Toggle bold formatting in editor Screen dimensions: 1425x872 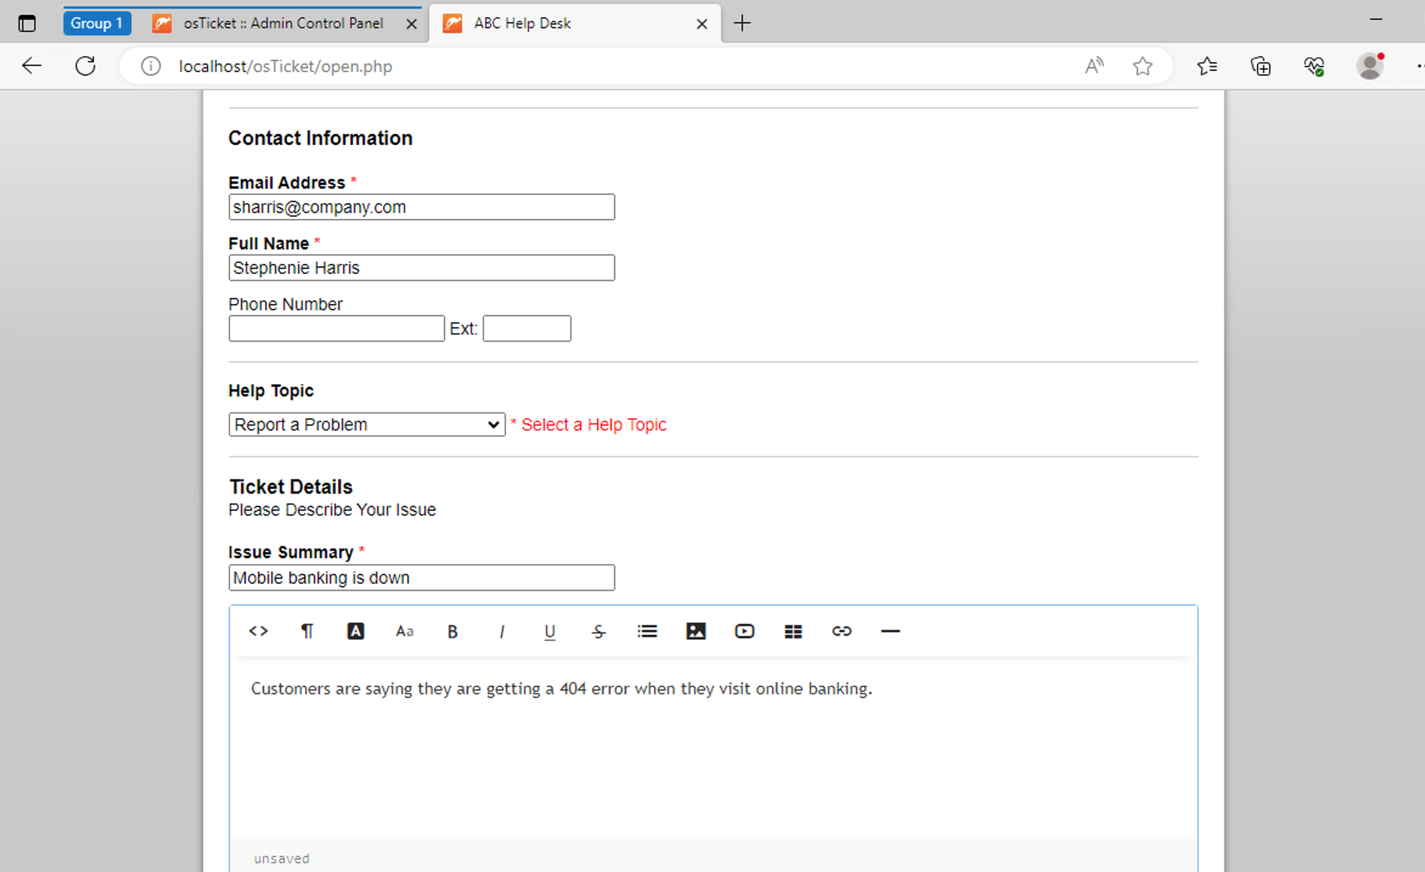pos(453,631)
